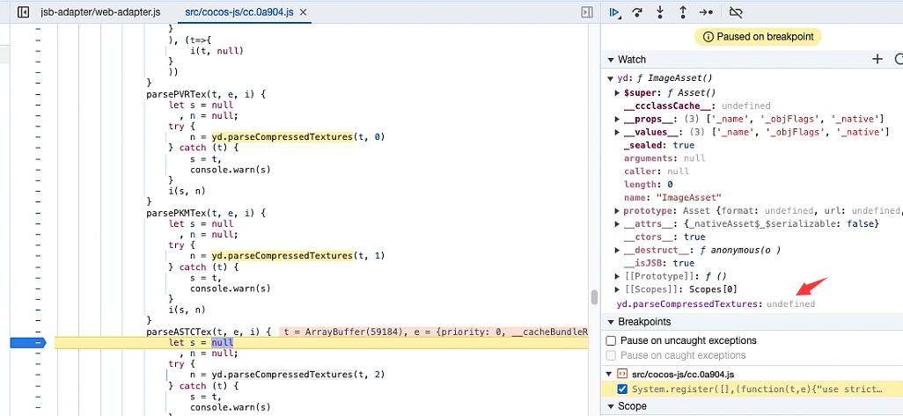Click the hide debugger sidebar icon
This screenshot has height=416, width=903.
pos(587,12)
